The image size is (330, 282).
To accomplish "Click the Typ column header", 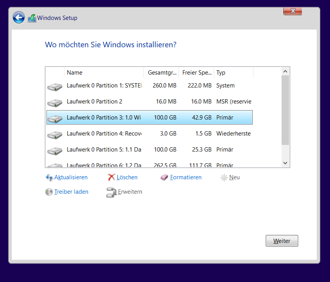I will [234, 73].
